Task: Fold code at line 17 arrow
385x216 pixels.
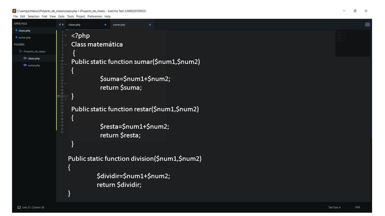Action: pos(66,83)
